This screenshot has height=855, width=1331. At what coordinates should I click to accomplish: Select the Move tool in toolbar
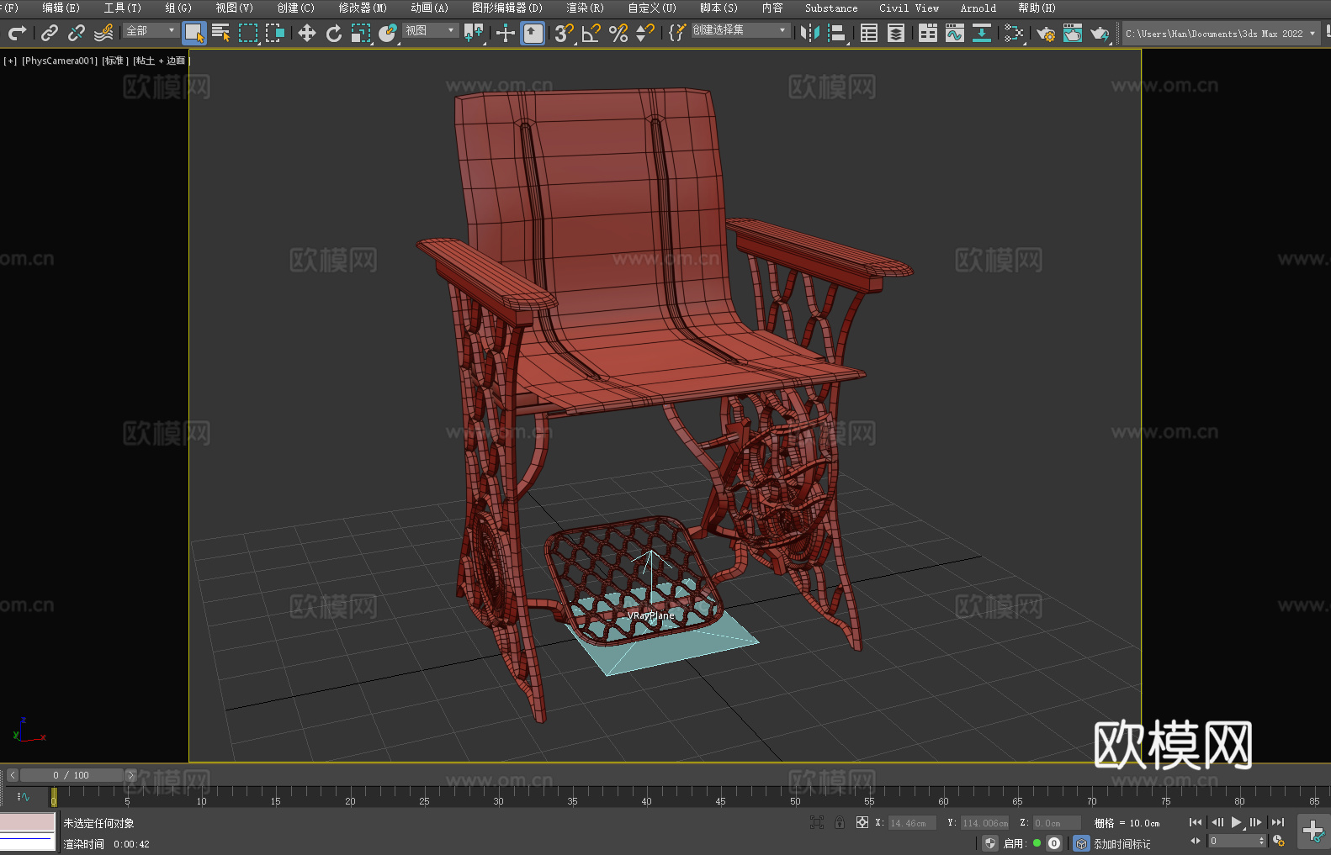click(307, 34)
